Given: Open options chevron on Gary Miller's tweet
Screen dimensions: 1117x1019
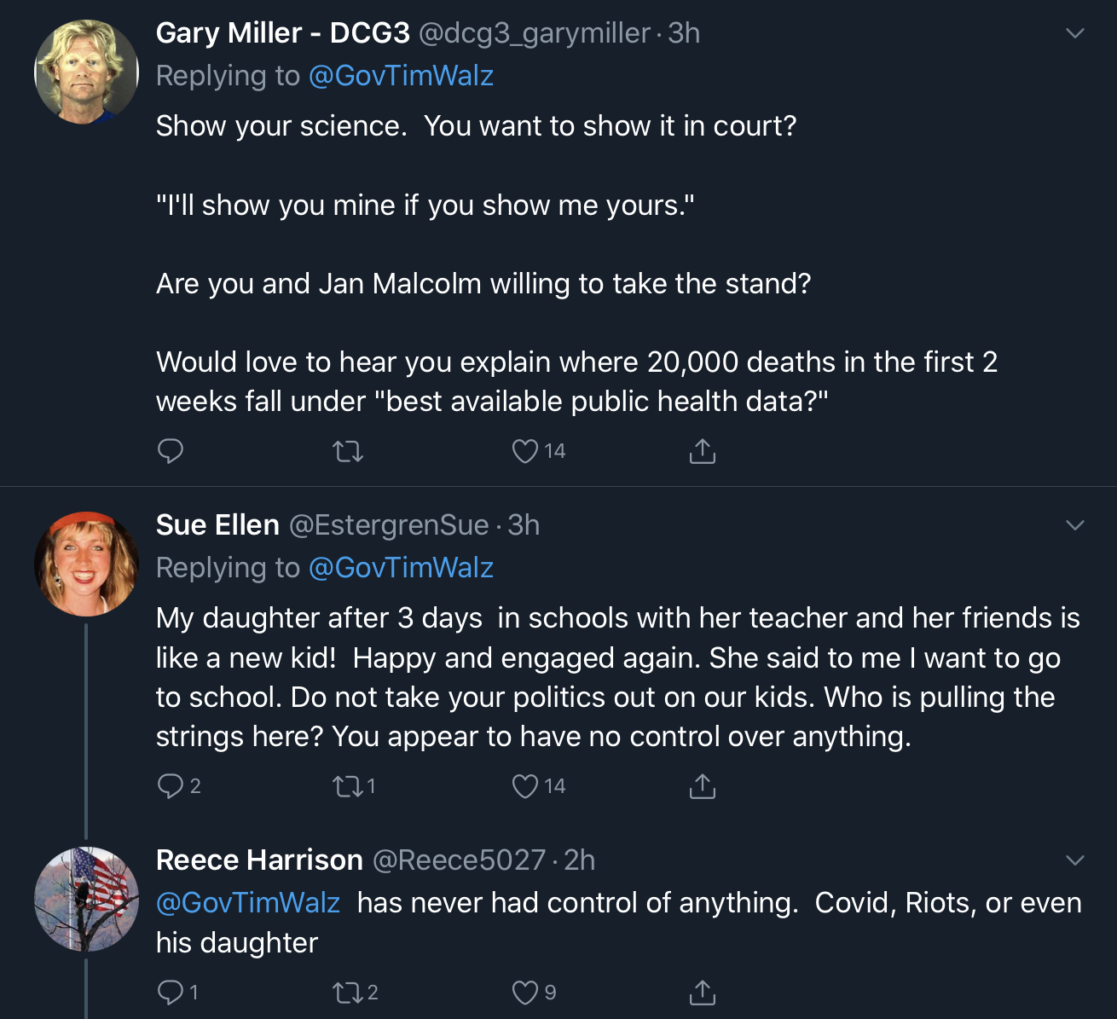Looking at the screenshot, I should (x=1075, y=33).
